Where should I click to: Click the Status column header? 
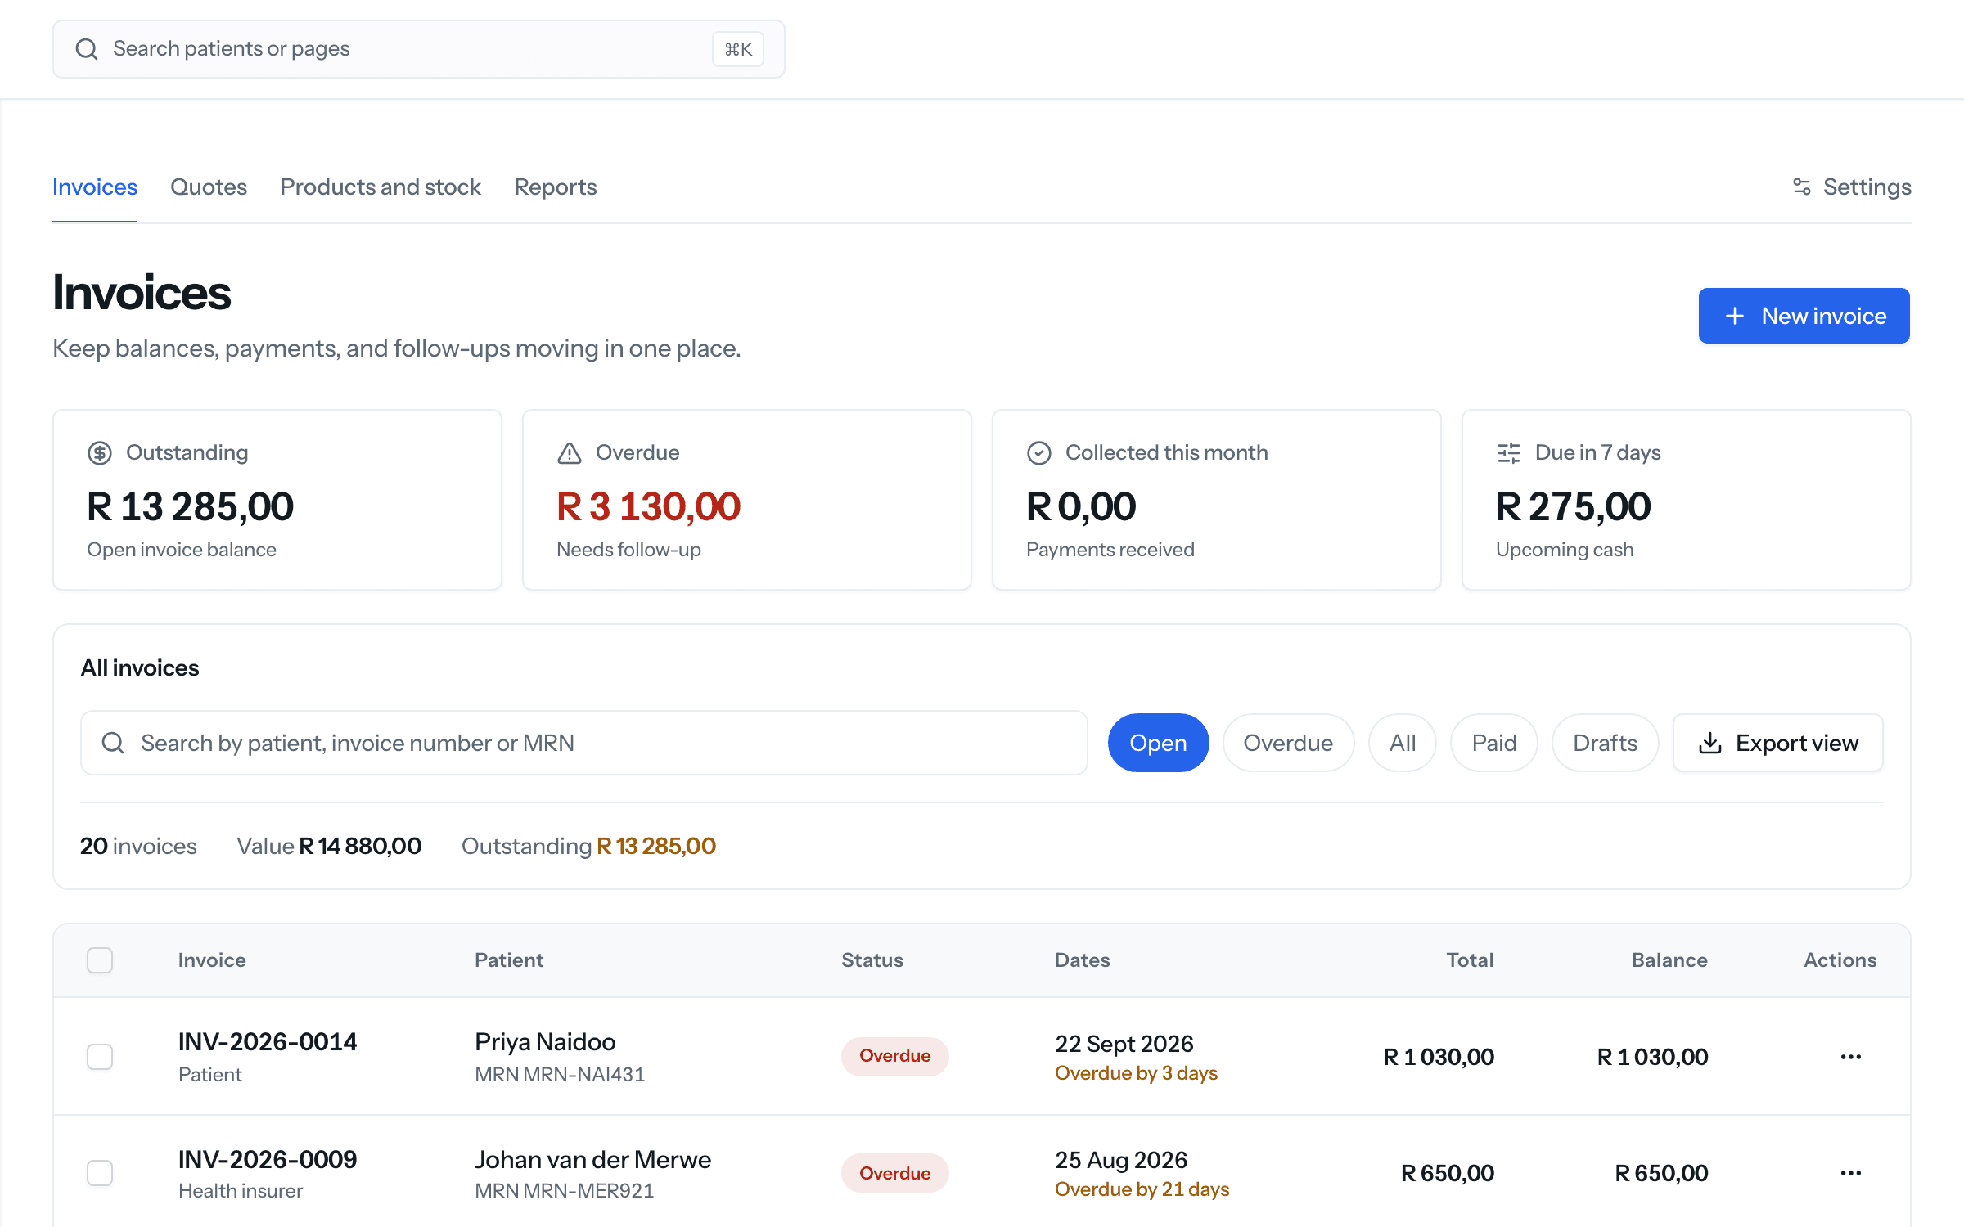pos(872,960)
